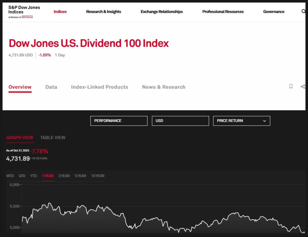
Task: Open Research & Insights menu
Action: click(104, 11)
